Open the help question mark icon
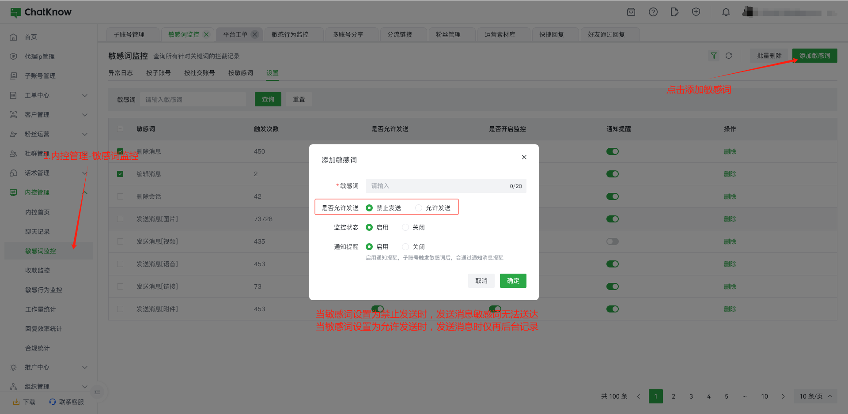 coord(653,12)
